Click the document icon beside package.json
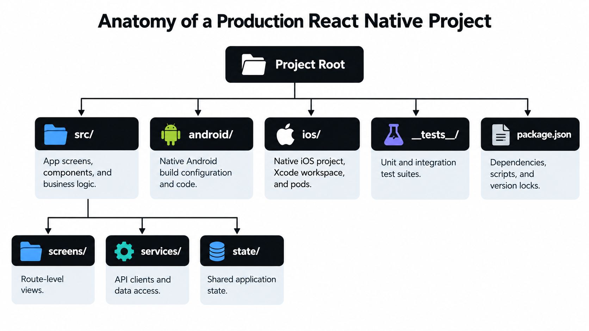This screenshot has width=589, height=331. point(501,135)
